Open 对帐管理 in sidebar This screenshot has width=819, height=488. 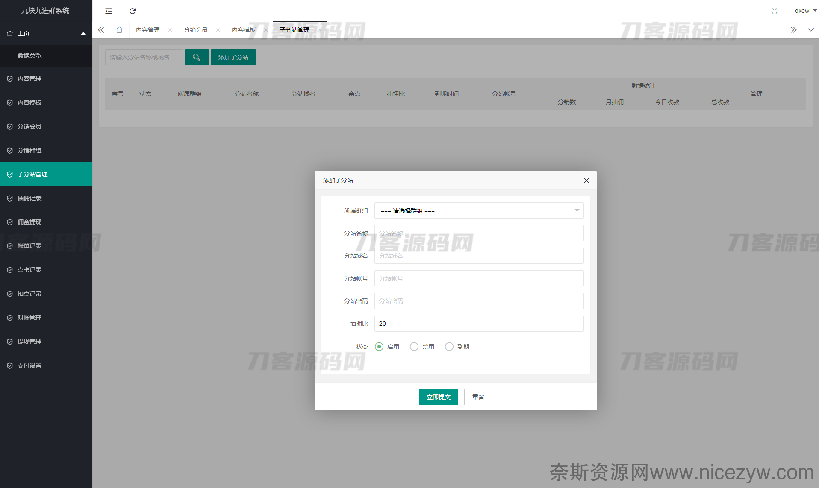(x=46, y=318)
